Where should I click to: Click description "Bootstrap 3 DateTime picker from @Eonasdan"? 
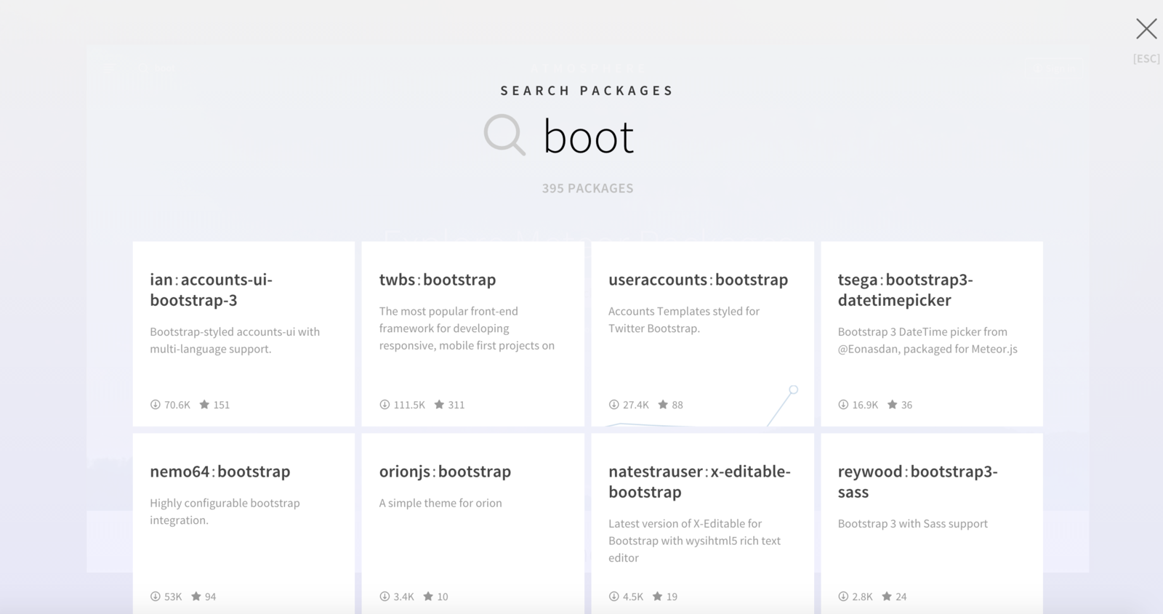point(927,340)
